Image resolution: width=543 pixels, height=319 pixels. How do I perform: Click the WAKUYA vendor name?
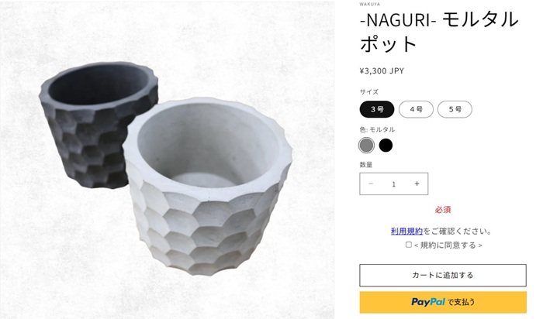(x=370, y=4)
